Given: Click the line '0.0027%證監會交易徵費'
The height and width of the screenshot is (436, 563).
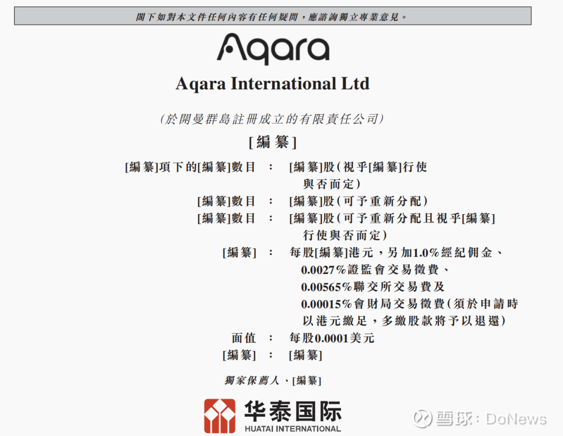Looking at the screenshot, I should 374,269.
